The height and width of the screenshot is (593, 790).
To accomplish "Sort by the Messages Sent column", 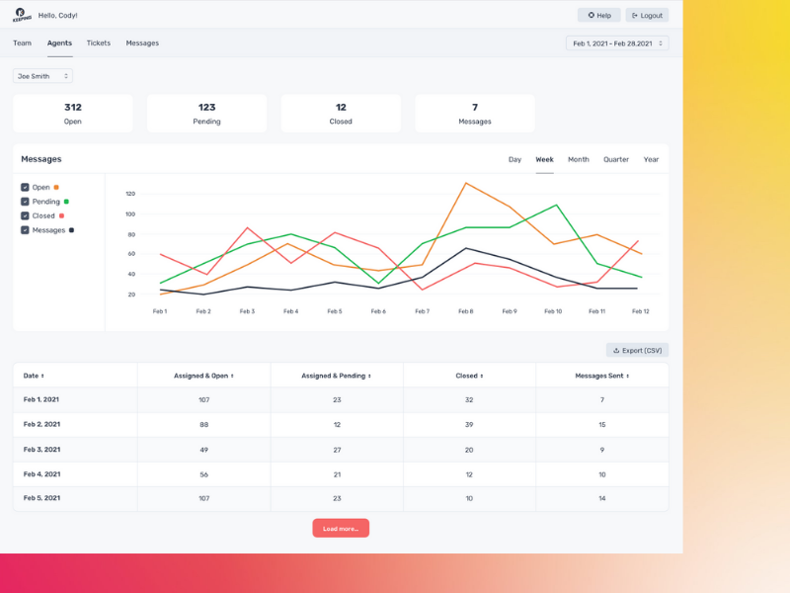I will click(603, 375).
